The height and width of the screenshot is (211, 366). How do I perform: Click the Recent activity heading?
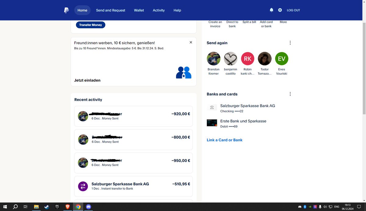click(88, 100)
